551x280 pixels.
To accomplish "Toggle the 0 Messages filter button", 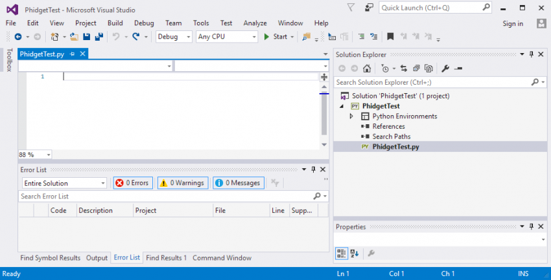I will pyautogui.click(x=239, y=183).
